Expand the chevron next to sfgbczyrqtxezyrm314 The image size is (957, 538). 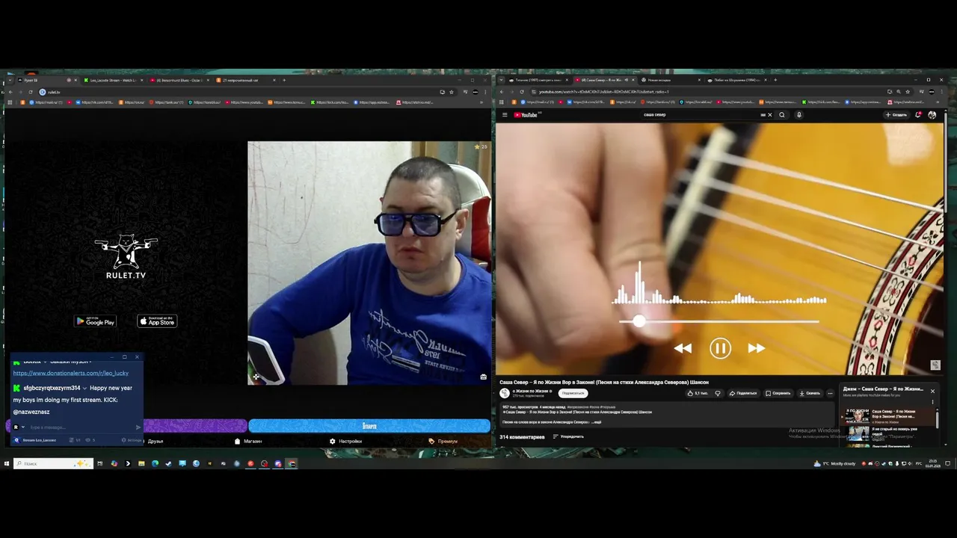[x=84, y=389]
